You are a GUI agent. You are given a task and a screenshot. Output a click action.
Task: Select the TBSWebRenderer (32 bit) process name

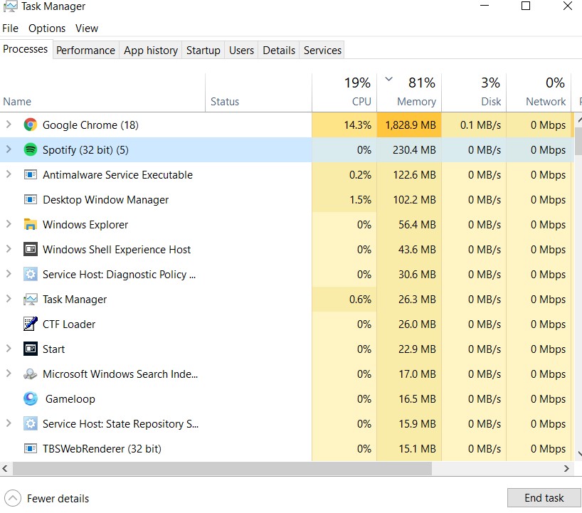coord(102,449)
